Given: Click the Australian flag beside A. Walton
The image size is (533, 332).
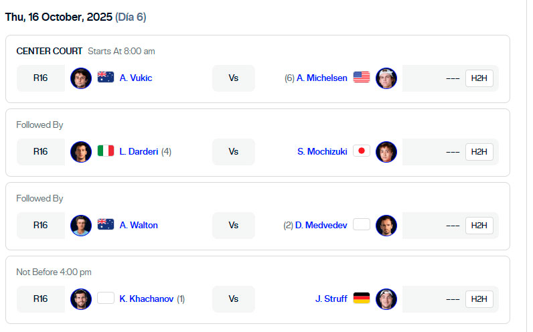Looking at the screenshot, I should [x=106, y=225].
